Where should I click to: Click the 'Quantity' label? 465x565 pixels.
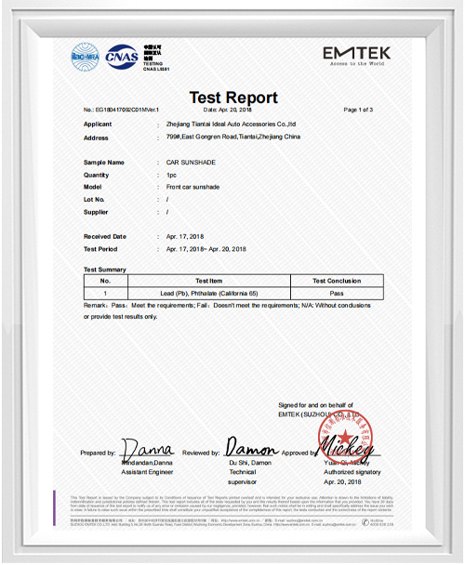(96, 175)
